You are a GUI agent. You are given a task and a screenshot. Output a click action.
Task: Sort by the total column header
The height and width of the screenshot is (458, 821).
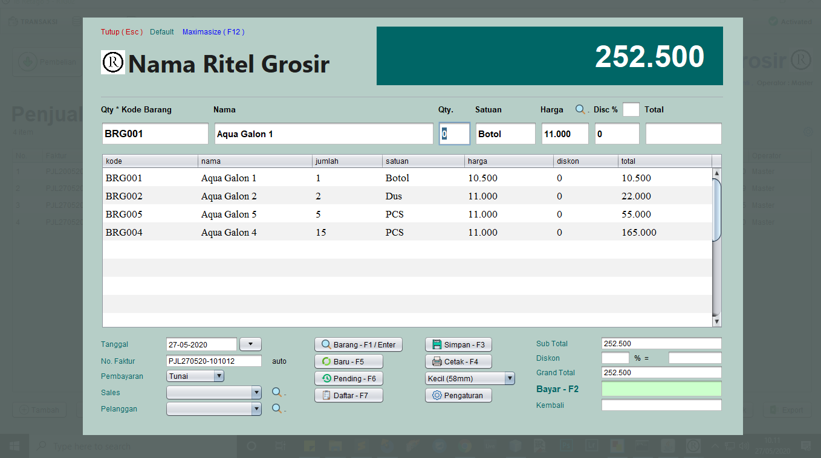(665, 161)
